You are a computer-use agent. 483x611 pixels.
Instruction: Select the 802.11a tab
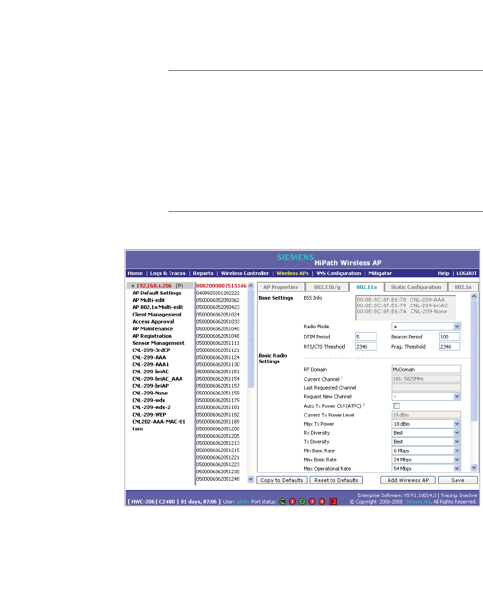(367, 287)
